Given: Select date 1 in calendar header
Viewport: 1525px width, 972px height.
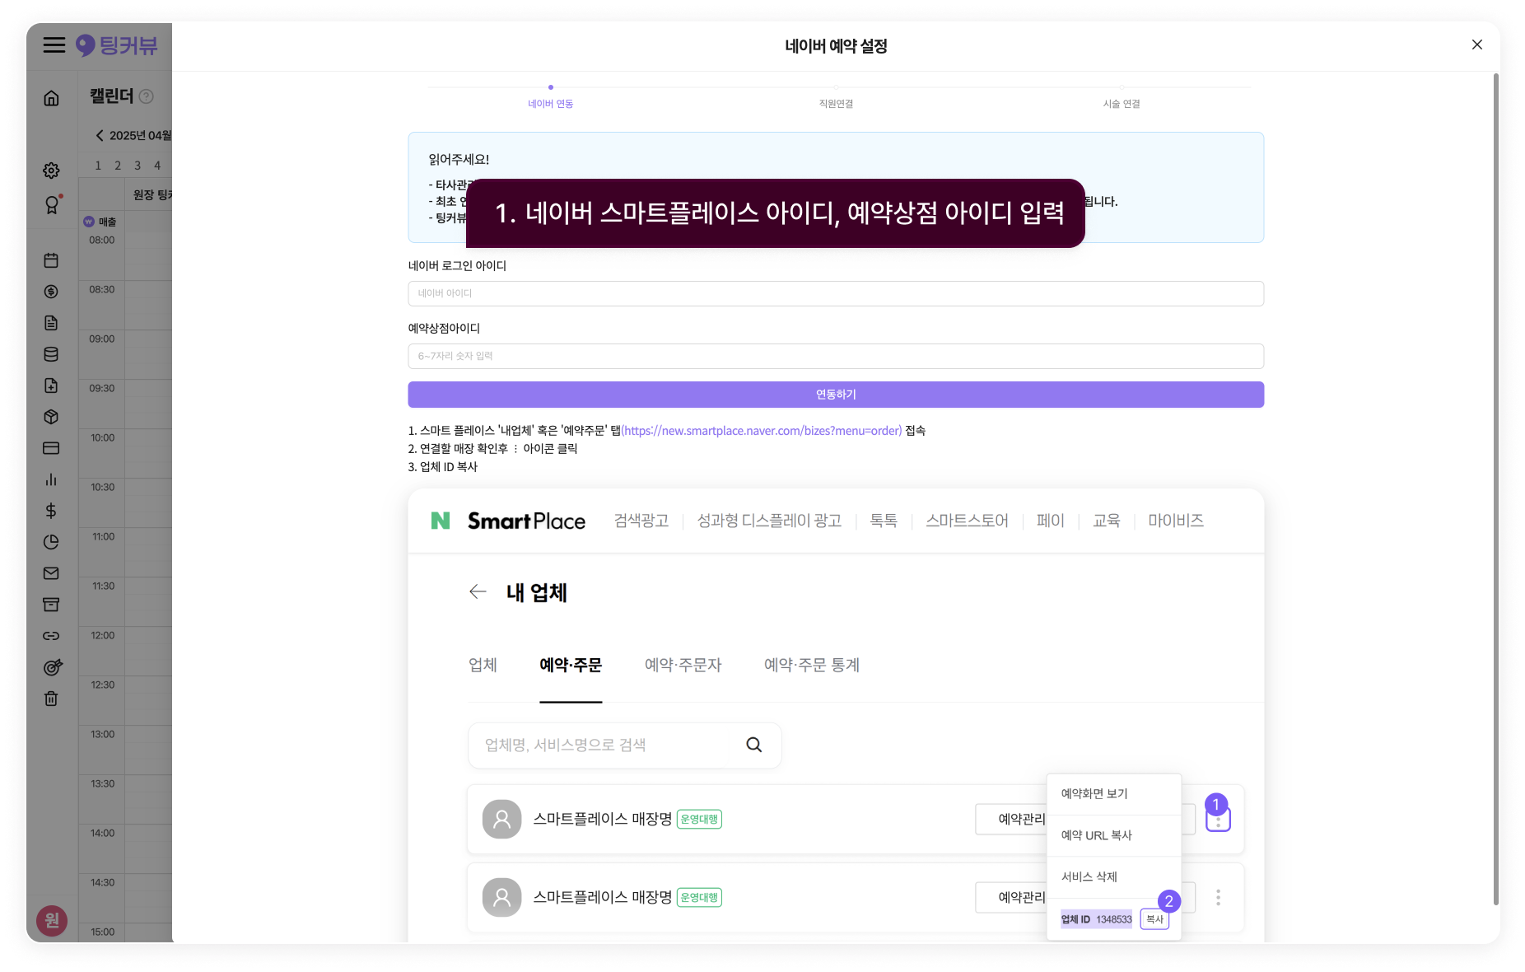Looking at the screenshot, I should coord(98,166).
